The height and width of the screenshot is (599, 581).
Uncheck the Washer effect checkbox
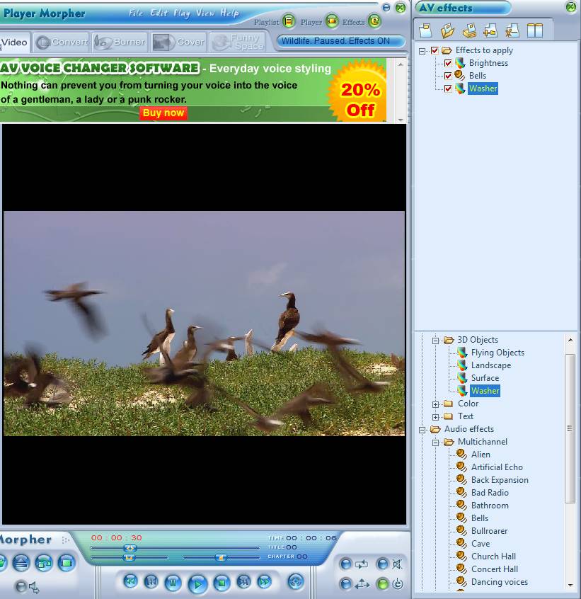pyautogui.click(x=448, y=89)
